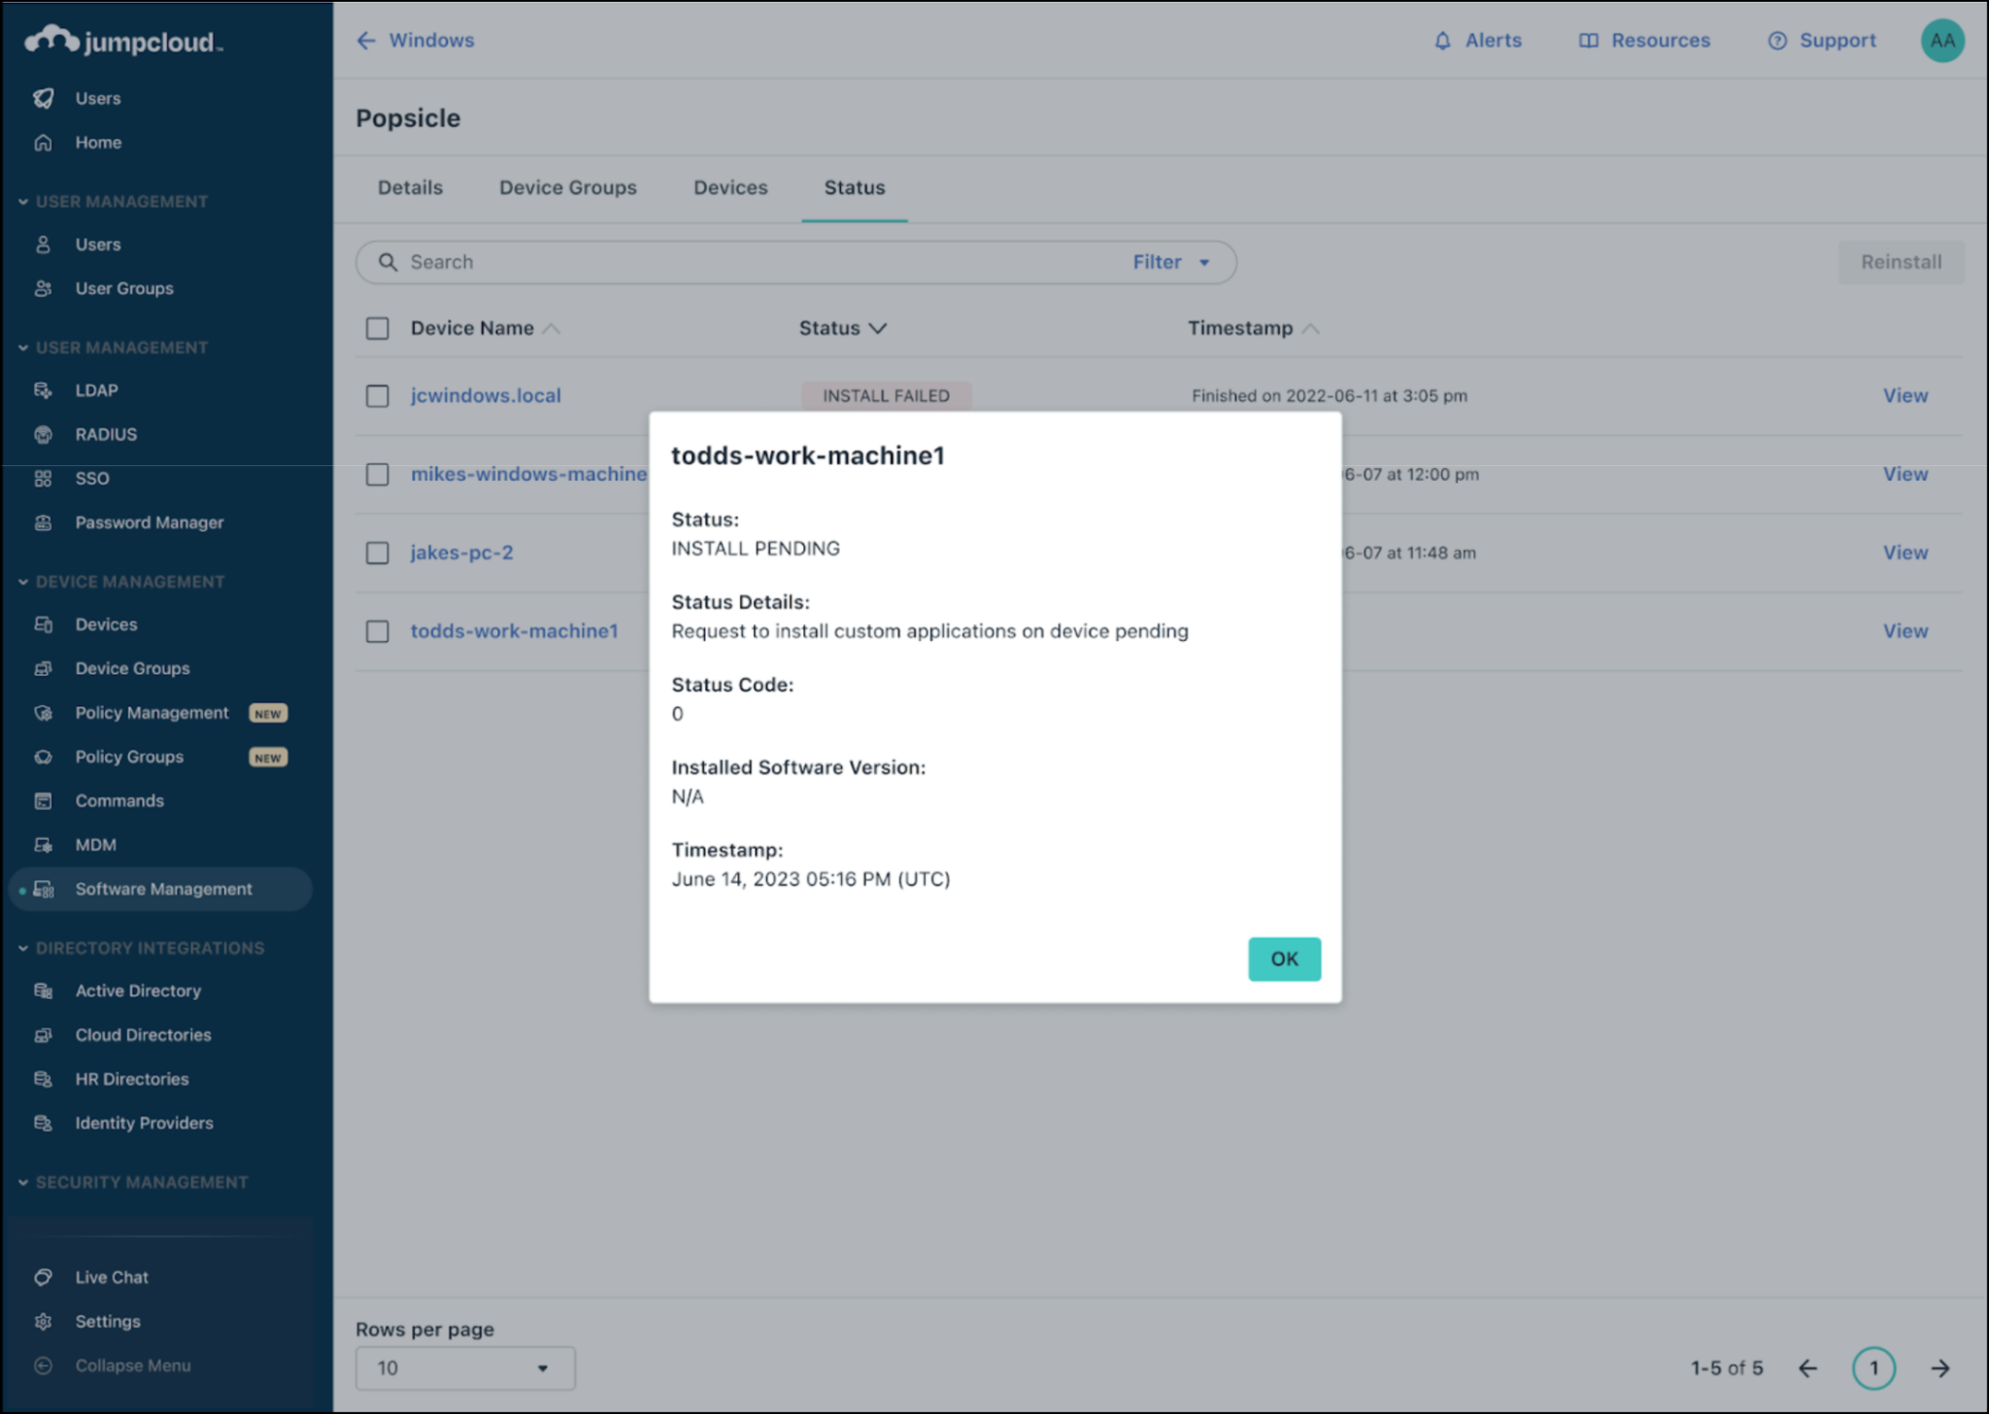Dismiss the dialog with OK
This screenshot has height=1414, width=1989.
(x=1284, y=959)
